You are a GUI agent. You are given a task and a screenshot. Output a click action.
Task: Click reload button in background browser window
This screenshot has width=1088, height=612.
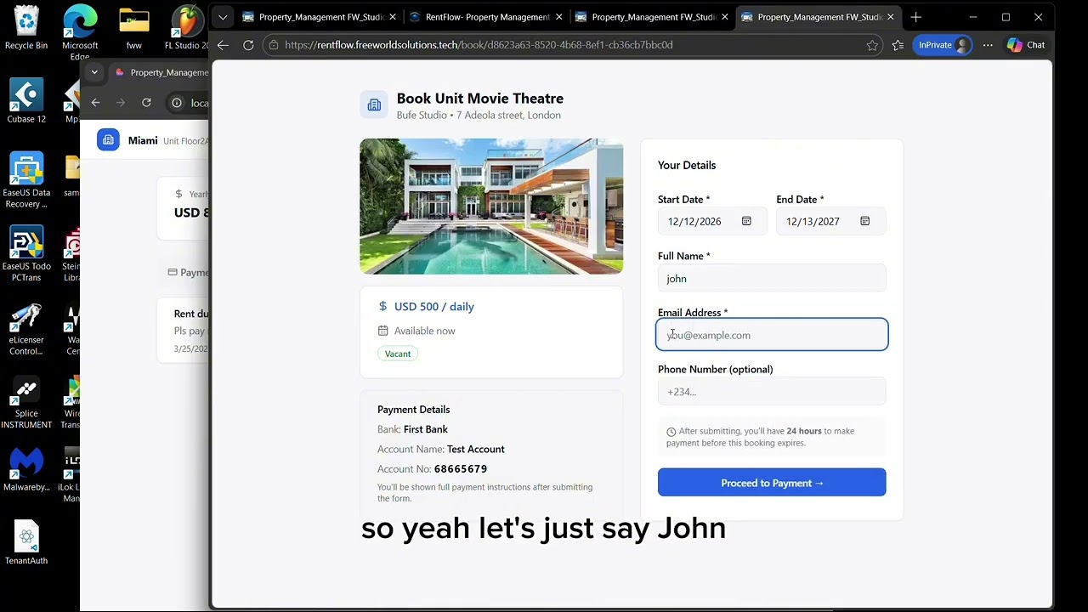(x=146, y=103)
